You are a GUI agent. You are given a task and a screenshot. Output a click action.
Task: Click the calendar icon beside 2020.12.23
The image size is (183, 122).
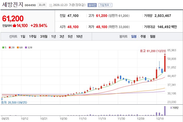click(x=51, y=5)
